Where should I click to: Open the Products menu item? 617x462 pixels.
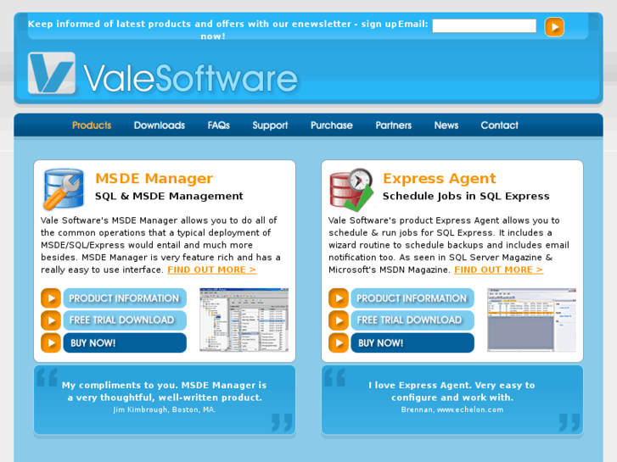92,125
